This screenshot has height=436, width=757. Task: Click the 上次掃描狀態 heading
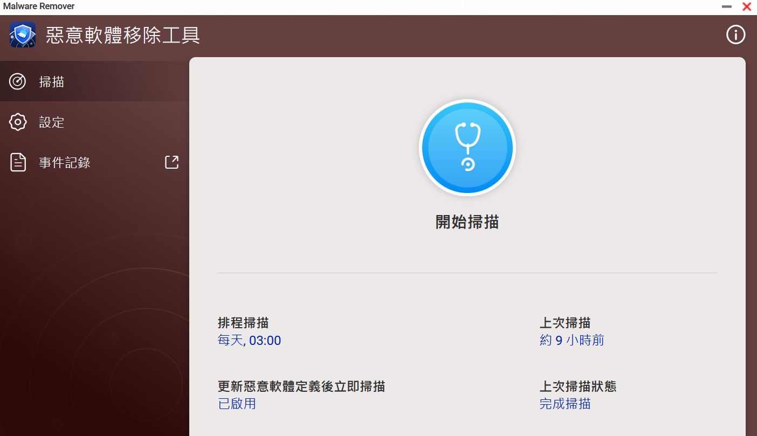578,386
